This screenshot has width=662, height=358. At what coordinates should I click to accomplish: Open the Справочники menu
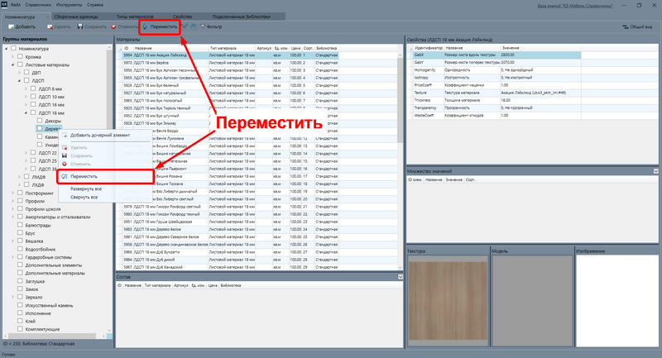point(38,5)
